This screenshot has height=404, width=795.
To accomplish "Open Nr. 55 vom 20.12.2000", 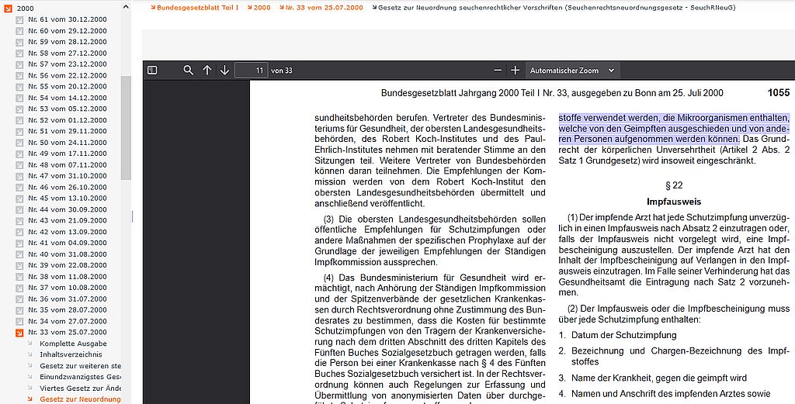I will point(68,86).
